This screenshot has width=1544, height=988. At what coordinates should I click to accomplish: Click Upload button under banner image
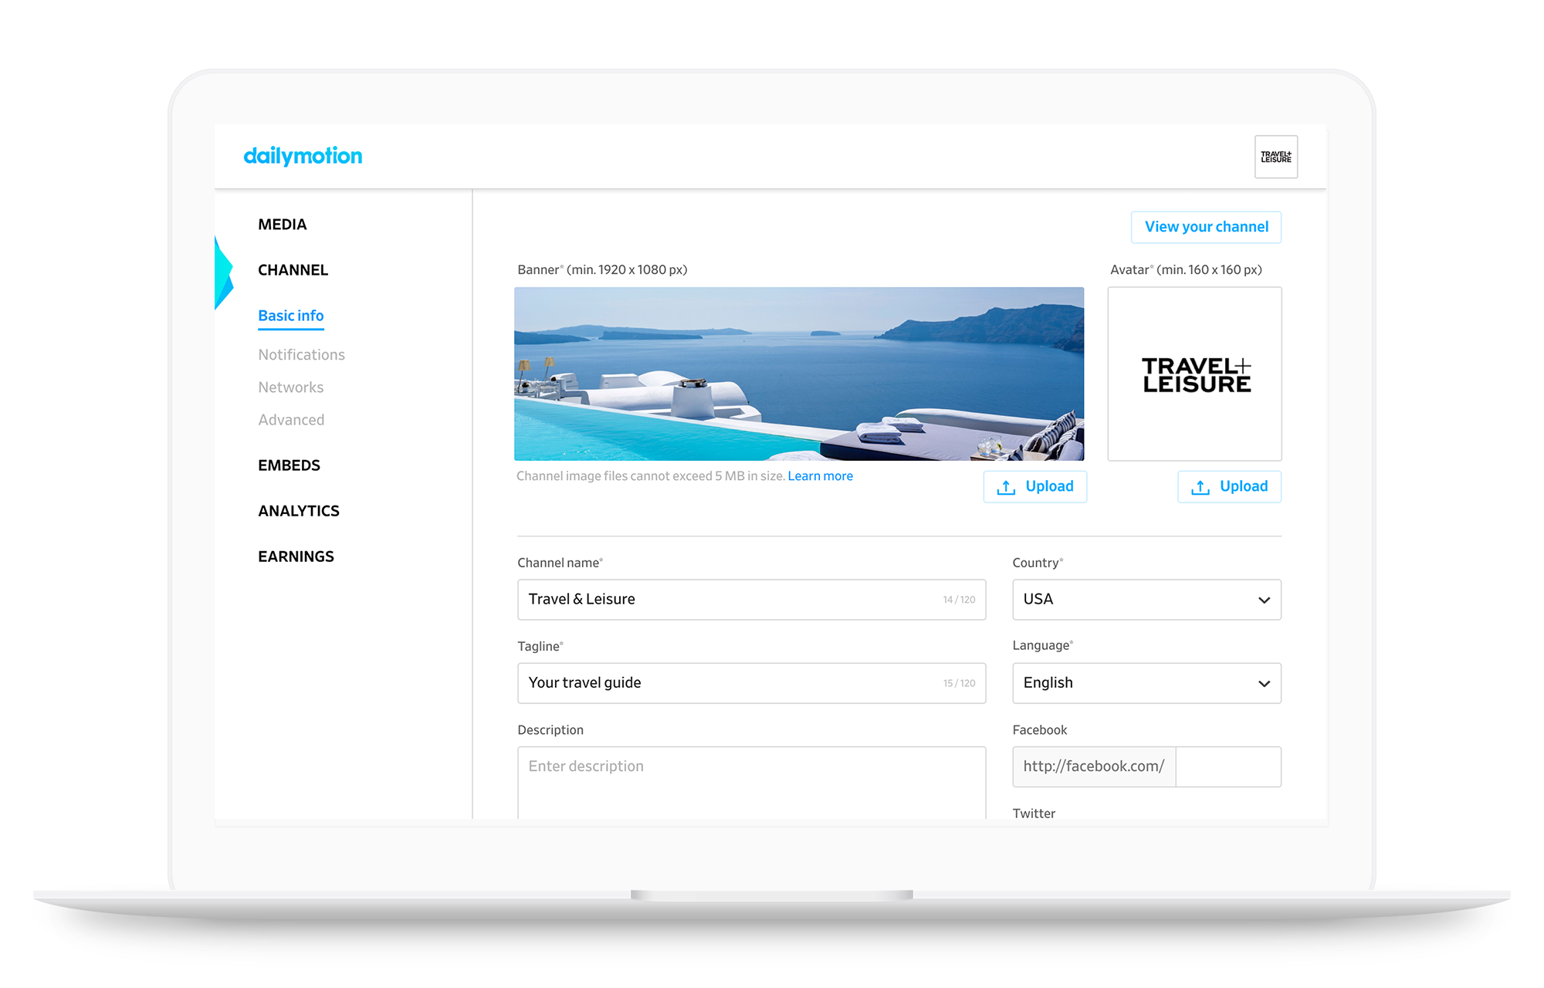[x=1034, y=486]
